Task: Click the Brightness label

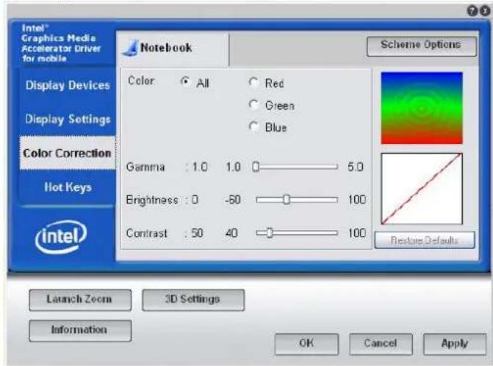Action: pos(152,200)
